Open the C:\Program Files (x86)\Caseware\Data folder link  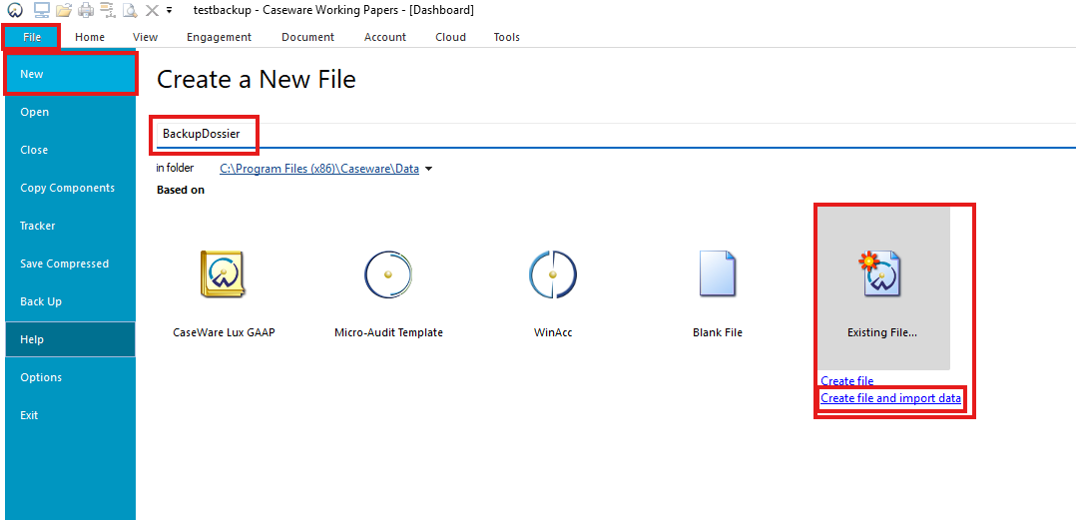click(x=319, y=169)
